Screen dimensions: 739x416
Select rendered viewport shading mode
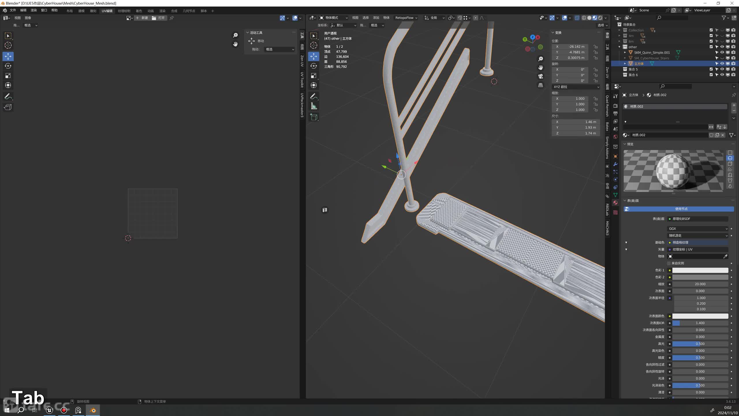point(600,18)
